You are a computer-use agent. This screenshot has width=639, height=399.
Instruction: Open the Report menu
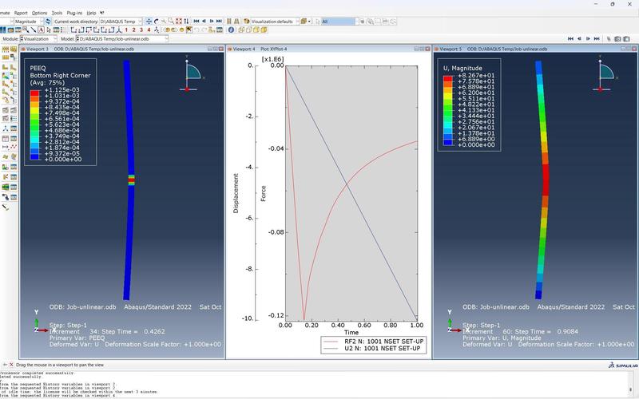[21, 13]
